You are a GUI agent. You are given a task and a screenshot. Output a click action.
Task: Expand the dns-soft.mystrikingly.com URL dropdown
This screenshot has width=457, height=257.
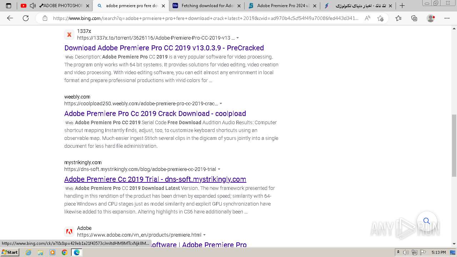(219, 169)
